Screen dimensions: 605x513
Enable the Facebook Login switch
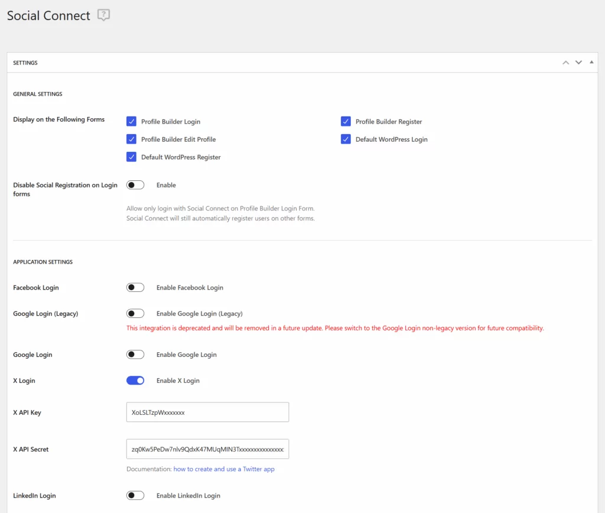pyautogui.click(x=135, y=288)
